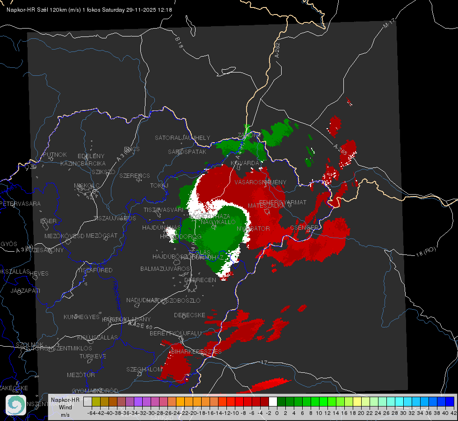Click the FEHÉRGYARMAT label

[283, 202]
